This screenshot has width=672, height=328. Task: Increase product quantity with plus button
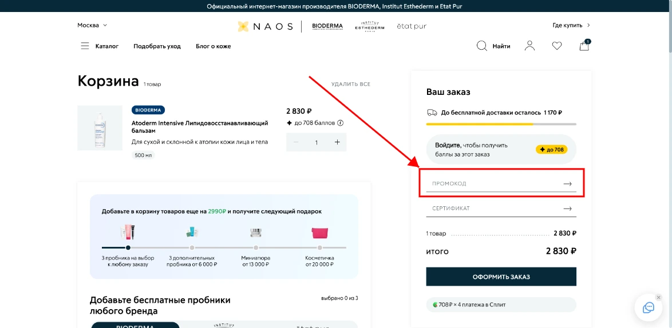tap(337, 142)
